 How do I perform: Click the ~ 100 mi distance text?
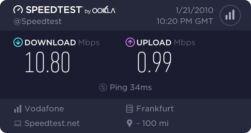pyautogui.click(x=152, y=124)
